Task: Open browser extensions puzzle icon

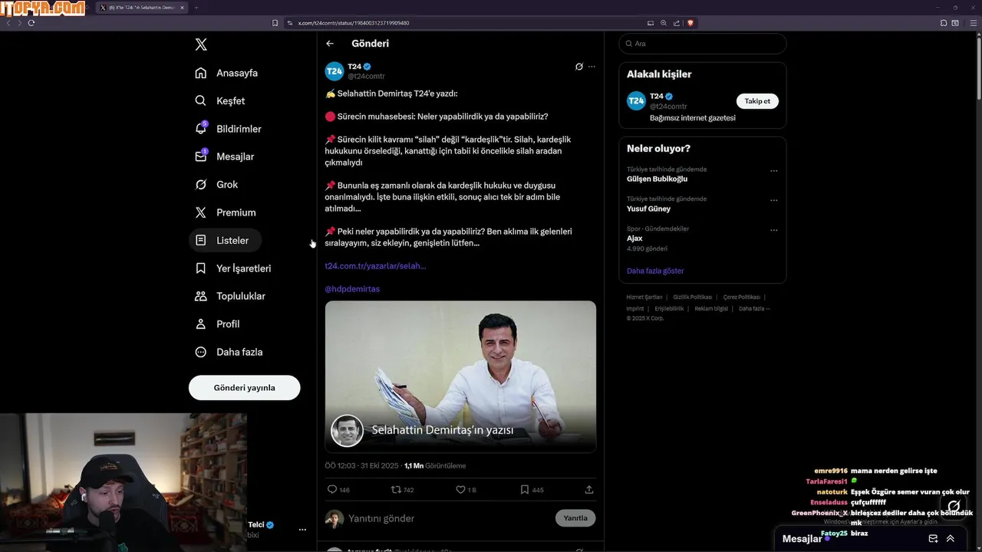Action: click(x=944, y=23)
